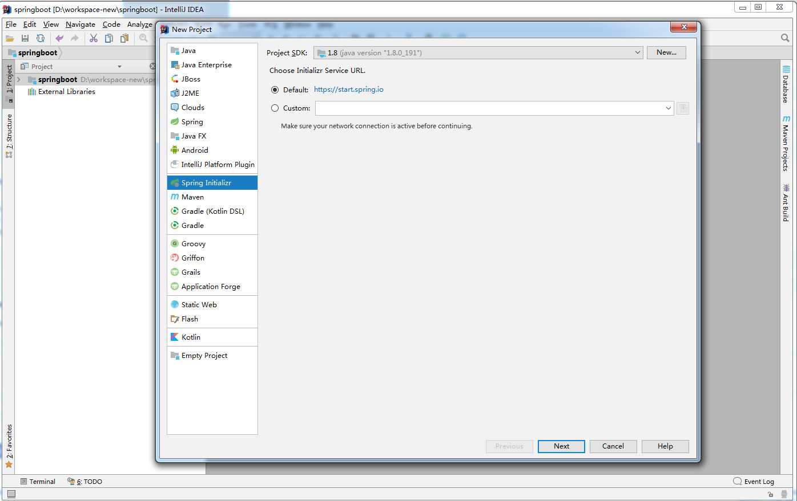Select Static Web project type
The width and height of the screenshot is (797, 501).
[x=212, y=305]
